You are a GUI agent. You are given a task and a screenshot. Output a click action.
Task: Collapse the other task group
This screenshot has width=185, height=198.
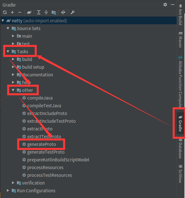pyautogui.click(x=13, y=90)
